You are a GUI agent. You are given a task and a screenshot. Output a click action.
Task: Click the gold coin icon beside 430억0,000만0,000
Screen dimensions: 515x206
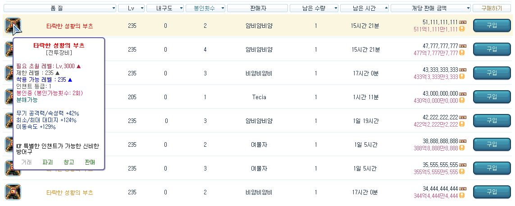pos(462,101)
